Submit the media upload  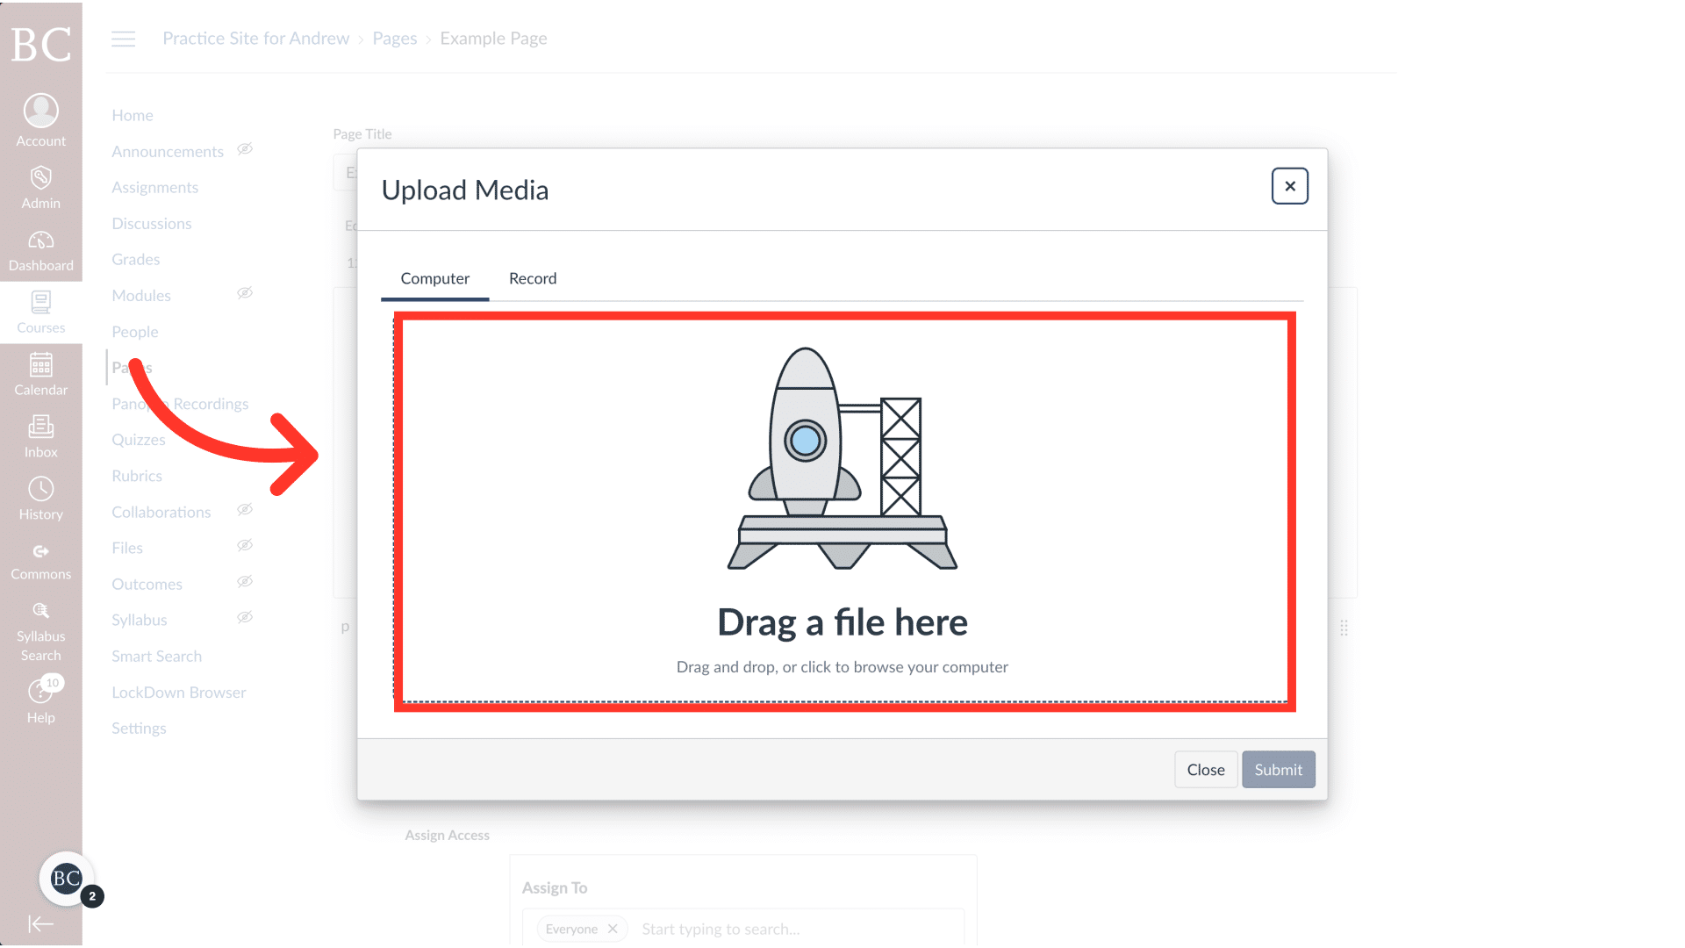tap(1278, 769)
